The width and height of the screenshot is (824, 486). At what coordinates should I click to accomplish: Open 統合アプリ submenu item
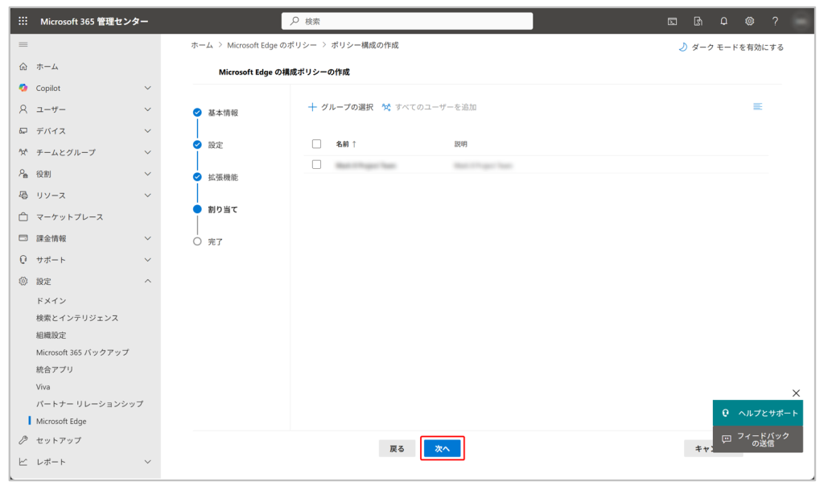coord(55,370)
